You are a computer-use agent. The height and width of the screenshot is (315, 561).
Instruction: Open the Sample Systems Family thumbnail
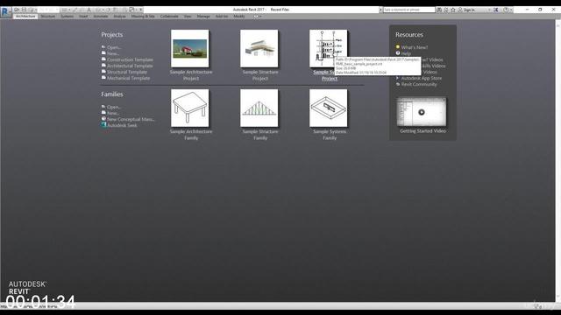pyautogui.click(x=329, y=108)
